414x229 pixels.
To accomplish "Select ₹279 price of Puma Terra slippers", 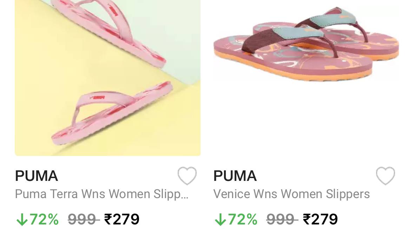I will (122, 219).
